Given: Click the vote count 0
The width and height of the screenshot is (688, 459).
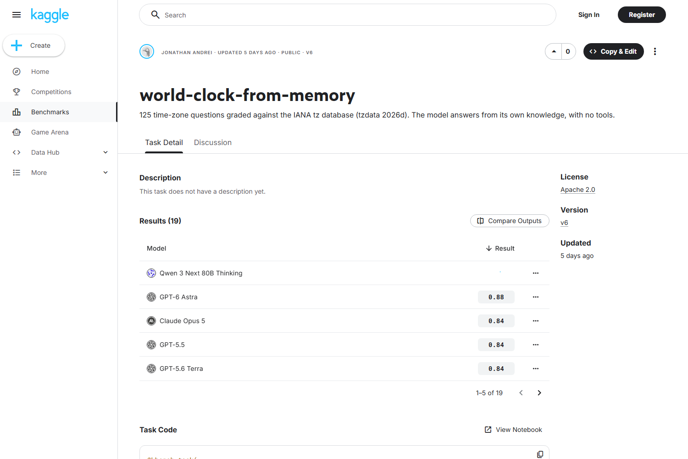Looking at the screenshot, I should [568, 51].
